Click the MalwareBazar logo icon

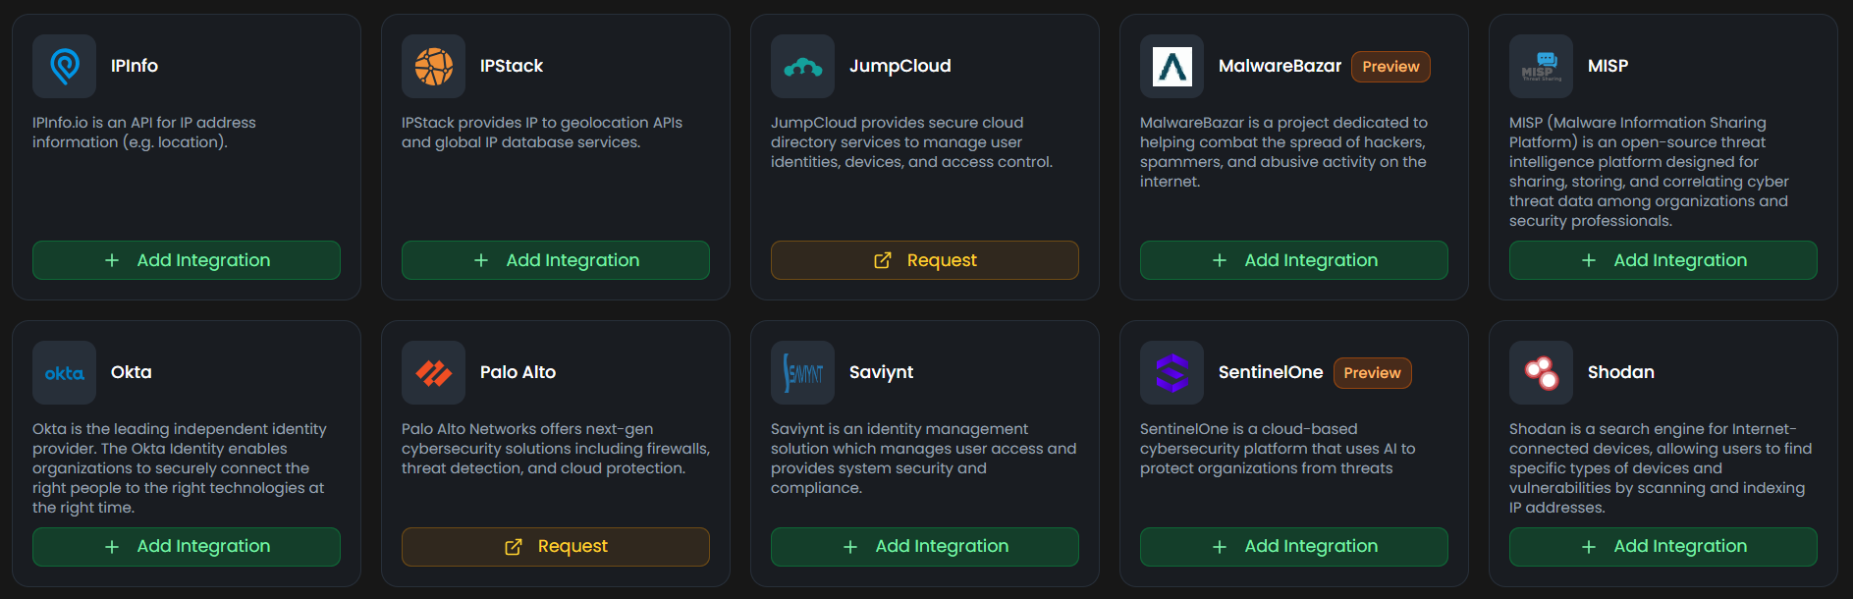click(x=1172, y=66)
